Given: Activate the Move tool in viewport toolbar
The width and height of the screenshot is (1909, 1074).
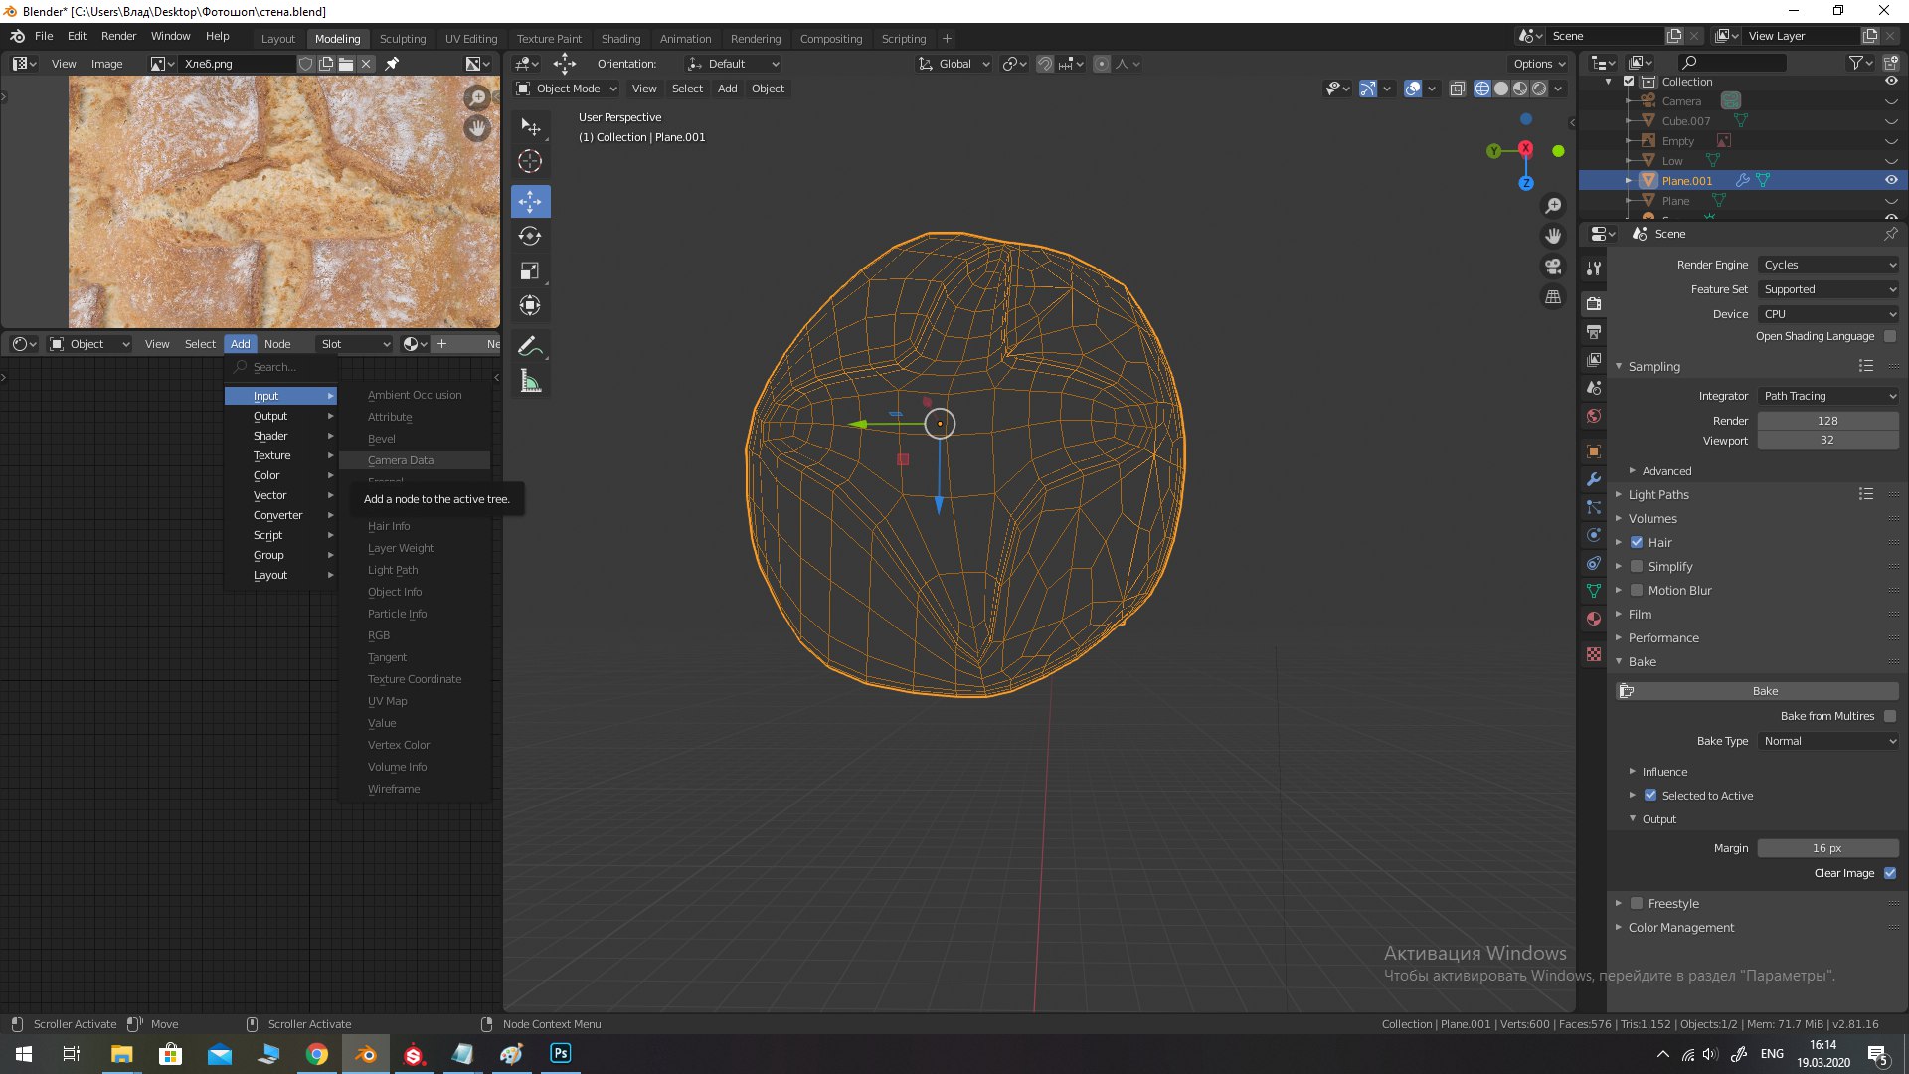Looking at the screenshot, I should [530, 201].
